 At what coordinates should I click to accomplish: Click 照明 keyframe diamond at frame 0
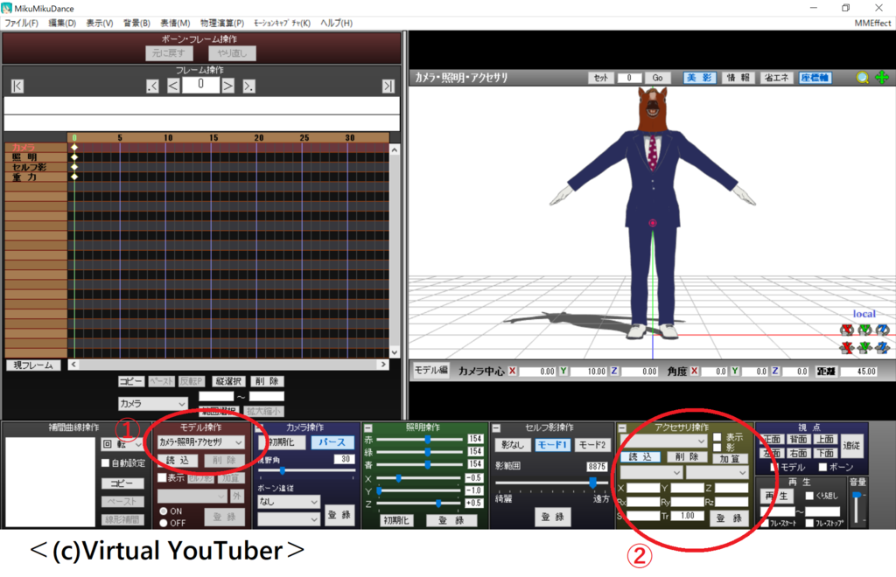(x=74, y=157)
